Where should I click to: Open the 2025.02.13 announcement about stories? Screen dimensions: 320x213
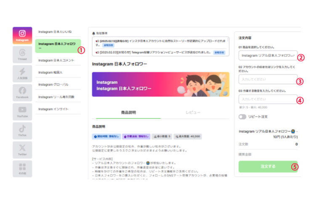click(160, 43)
